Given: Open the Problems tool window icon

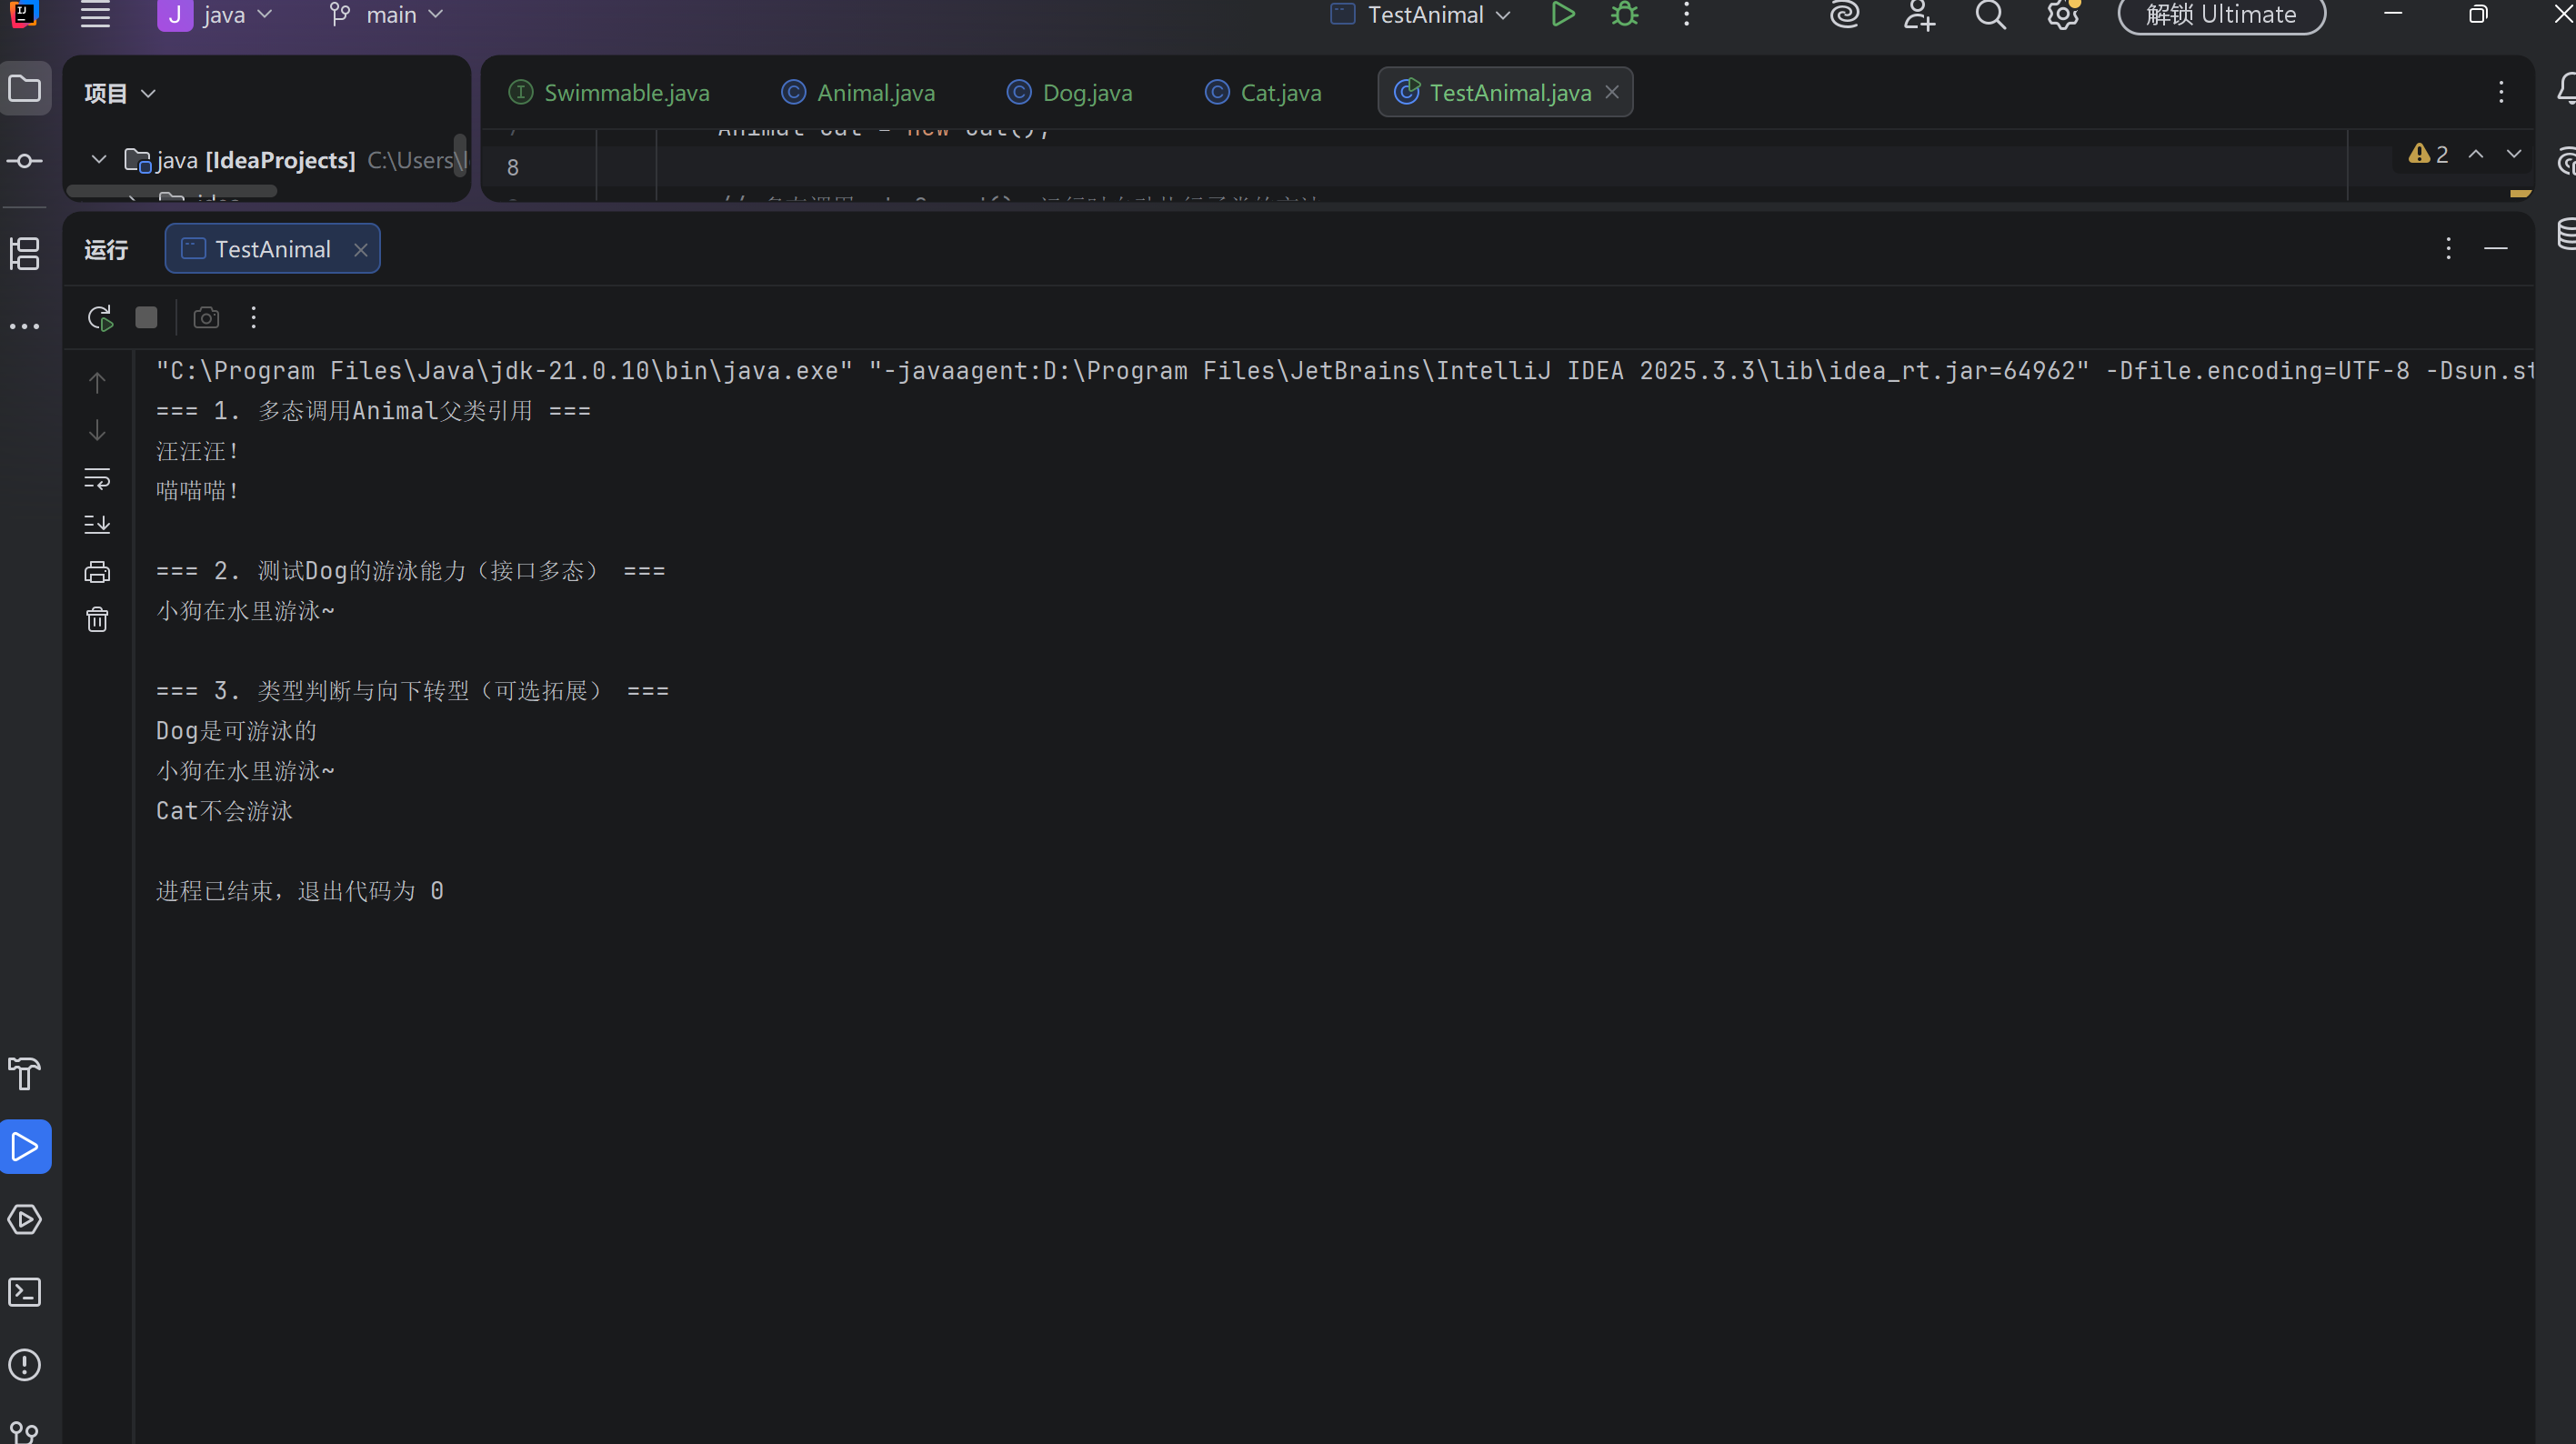Looking at the screenshot, I should (x=25, y=1365).
